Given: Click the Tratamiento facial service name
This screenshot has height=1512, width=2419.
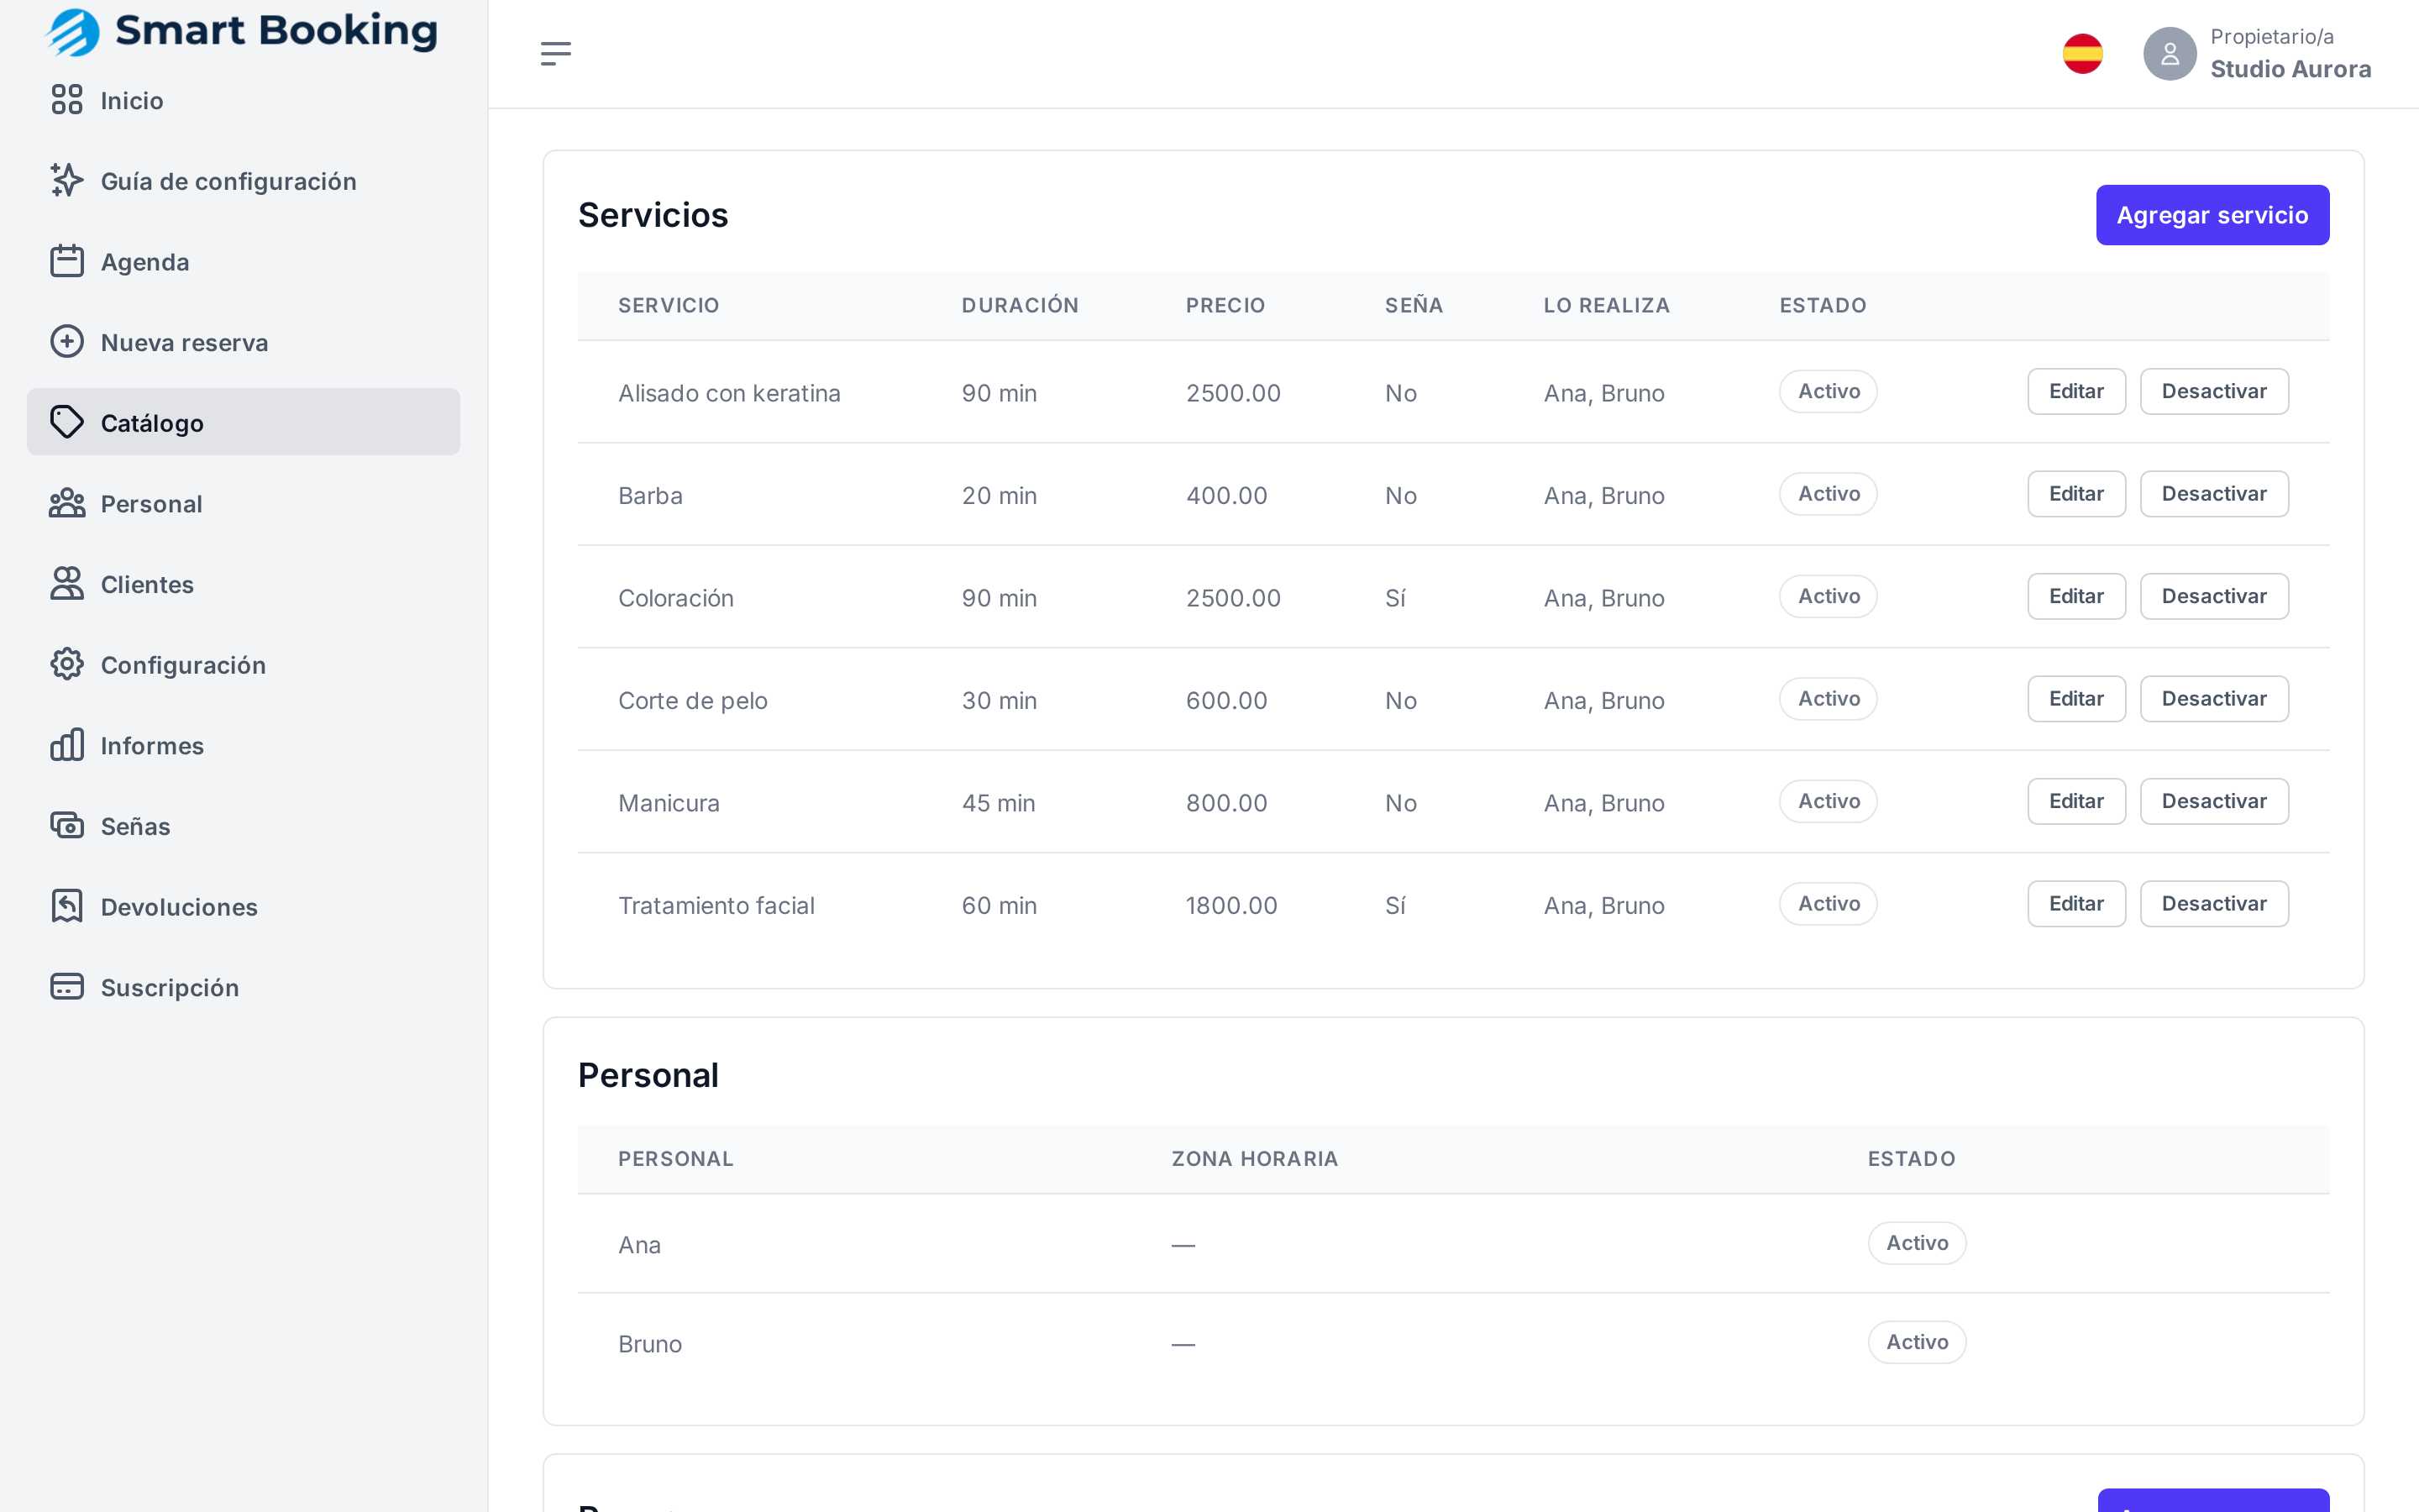Looking at the screenshot, I should pyautogui.click(x=716, y=905).
